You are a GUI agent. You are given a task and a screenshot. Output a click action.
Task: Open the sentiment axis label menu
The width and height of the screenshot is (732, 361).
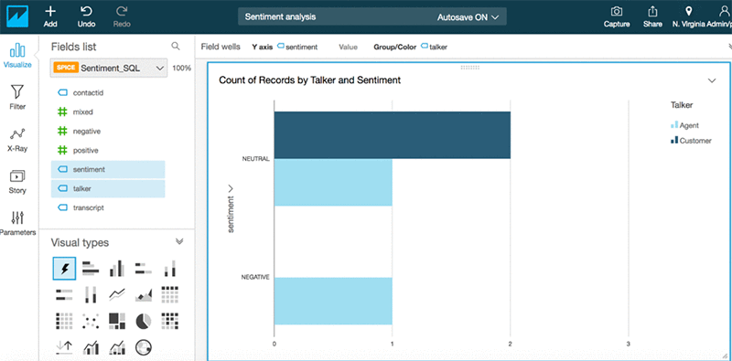231,209
